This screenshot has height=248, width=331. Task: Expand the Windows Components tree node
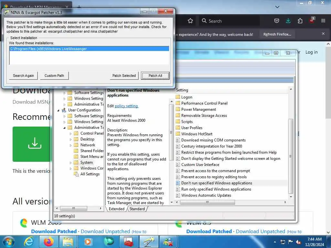click(70, 169)
